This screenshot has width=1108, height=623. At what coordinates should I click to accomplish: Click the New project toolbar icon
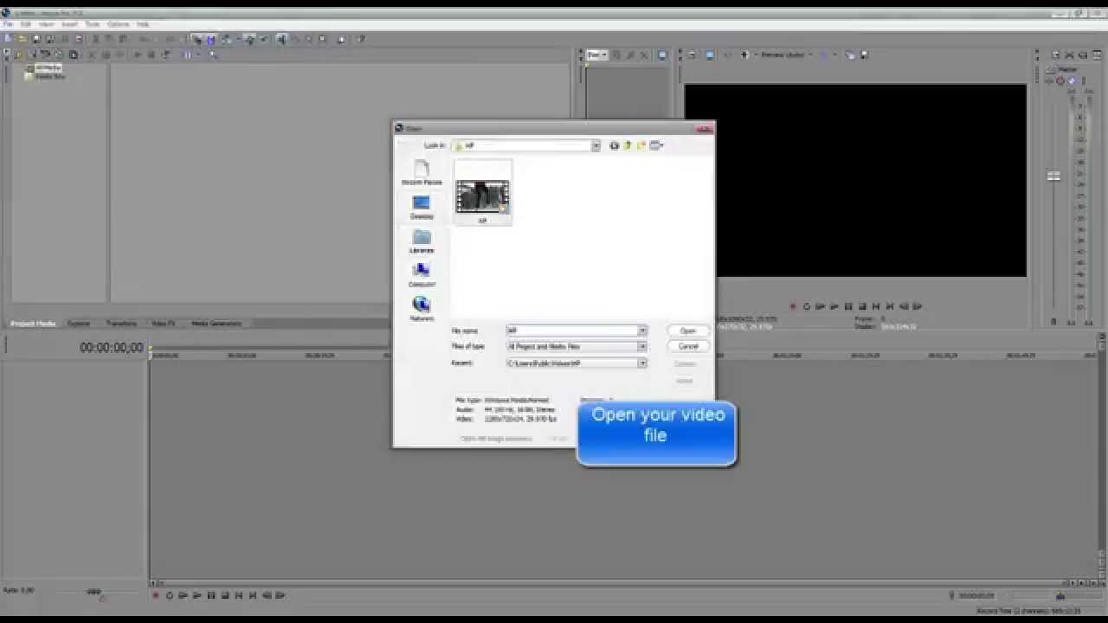tap(8, 39)
